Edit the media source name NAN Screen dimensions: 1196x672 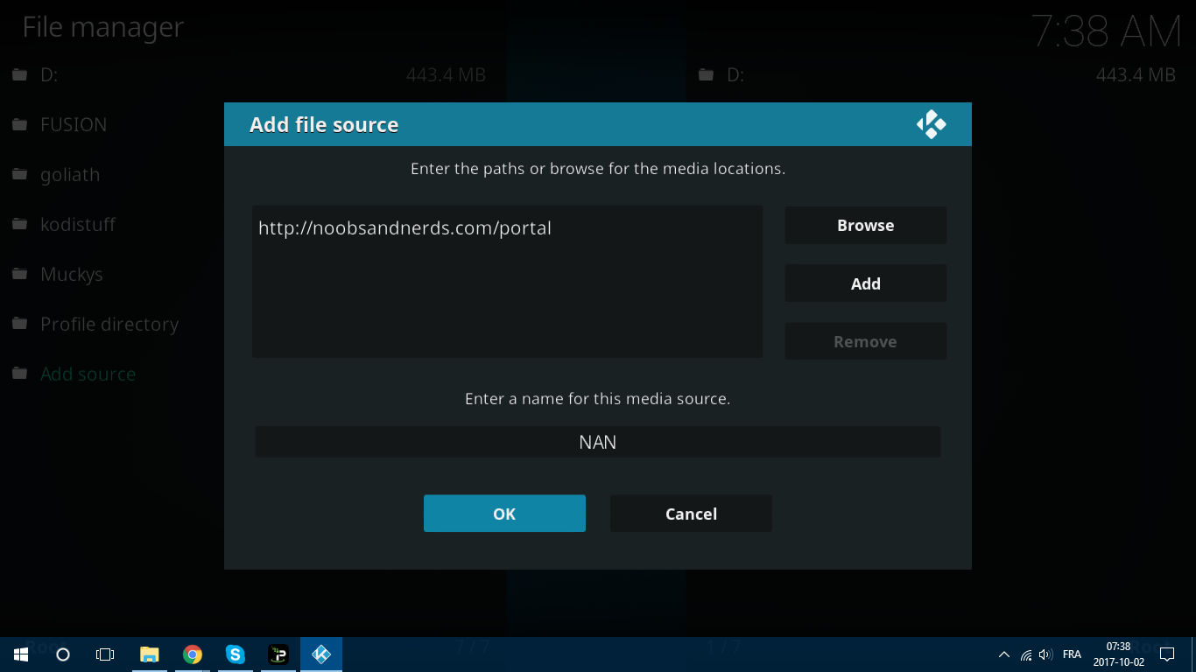click(x=597, y=442)
